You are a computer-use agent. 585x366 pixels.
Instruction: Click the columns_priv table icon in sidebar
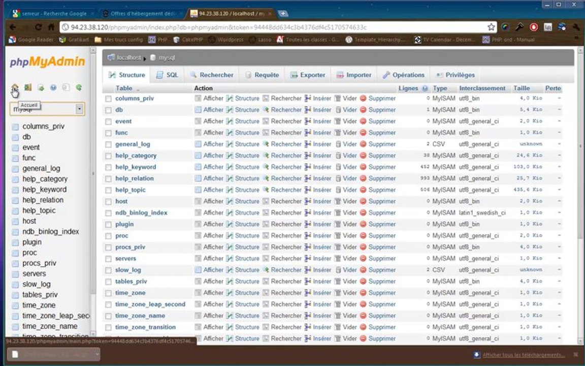[x=15, y=127]
